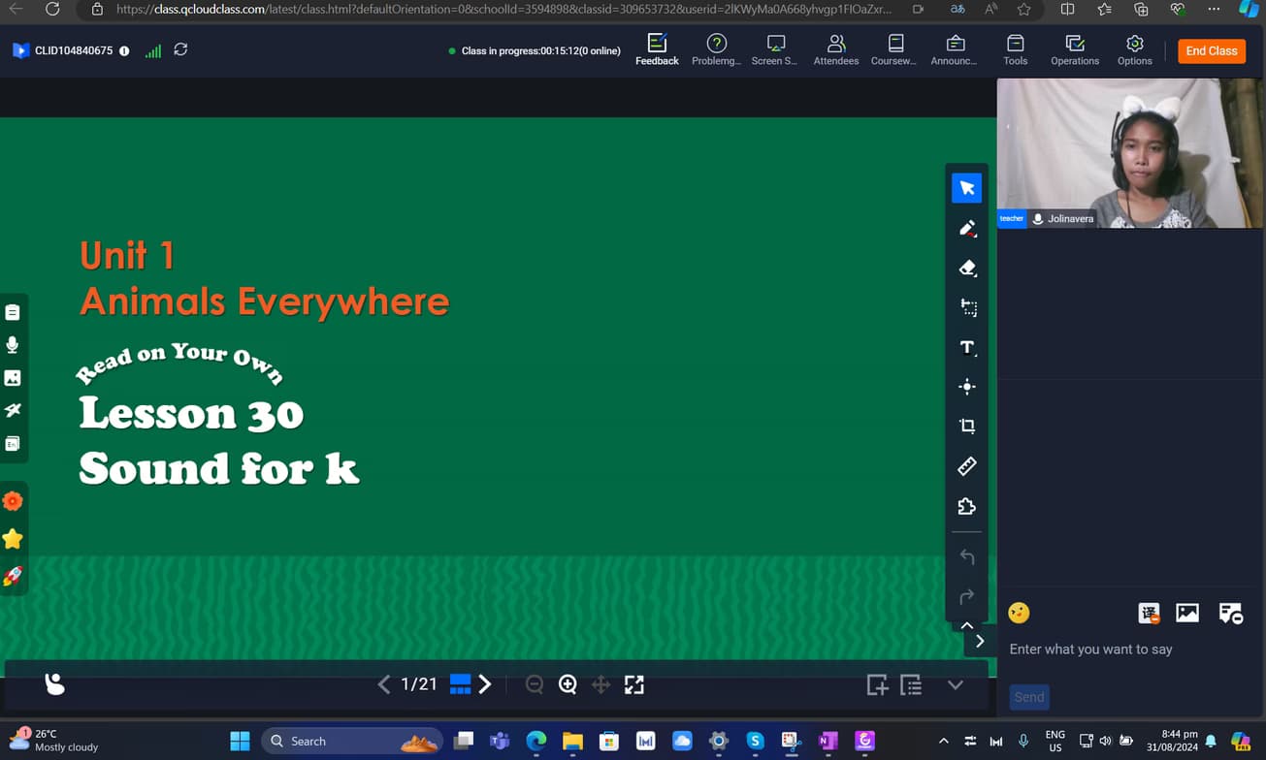Open the ruler tool

click(966, 466)
